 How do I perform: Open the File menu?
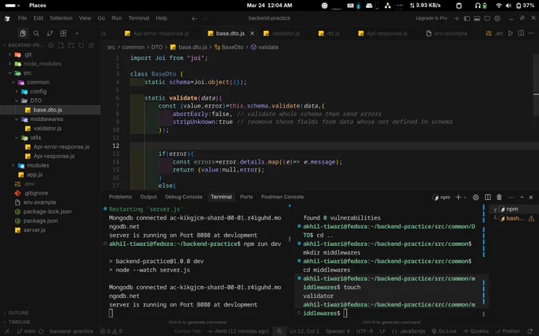click(x=22, y=18)
